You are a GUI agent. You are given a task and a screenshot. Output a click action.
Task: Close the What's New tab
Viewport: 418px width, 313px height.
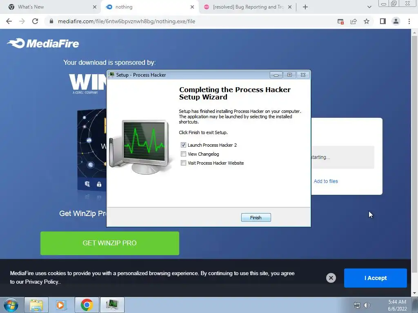(95, 7)
